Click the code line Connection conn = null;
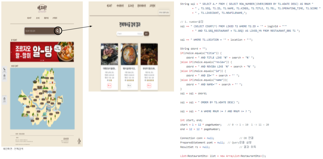Viewport: 323px width, 159px height. click(197, 138)
